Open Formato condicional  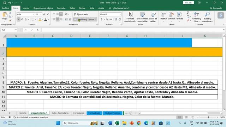pos(130,17)
